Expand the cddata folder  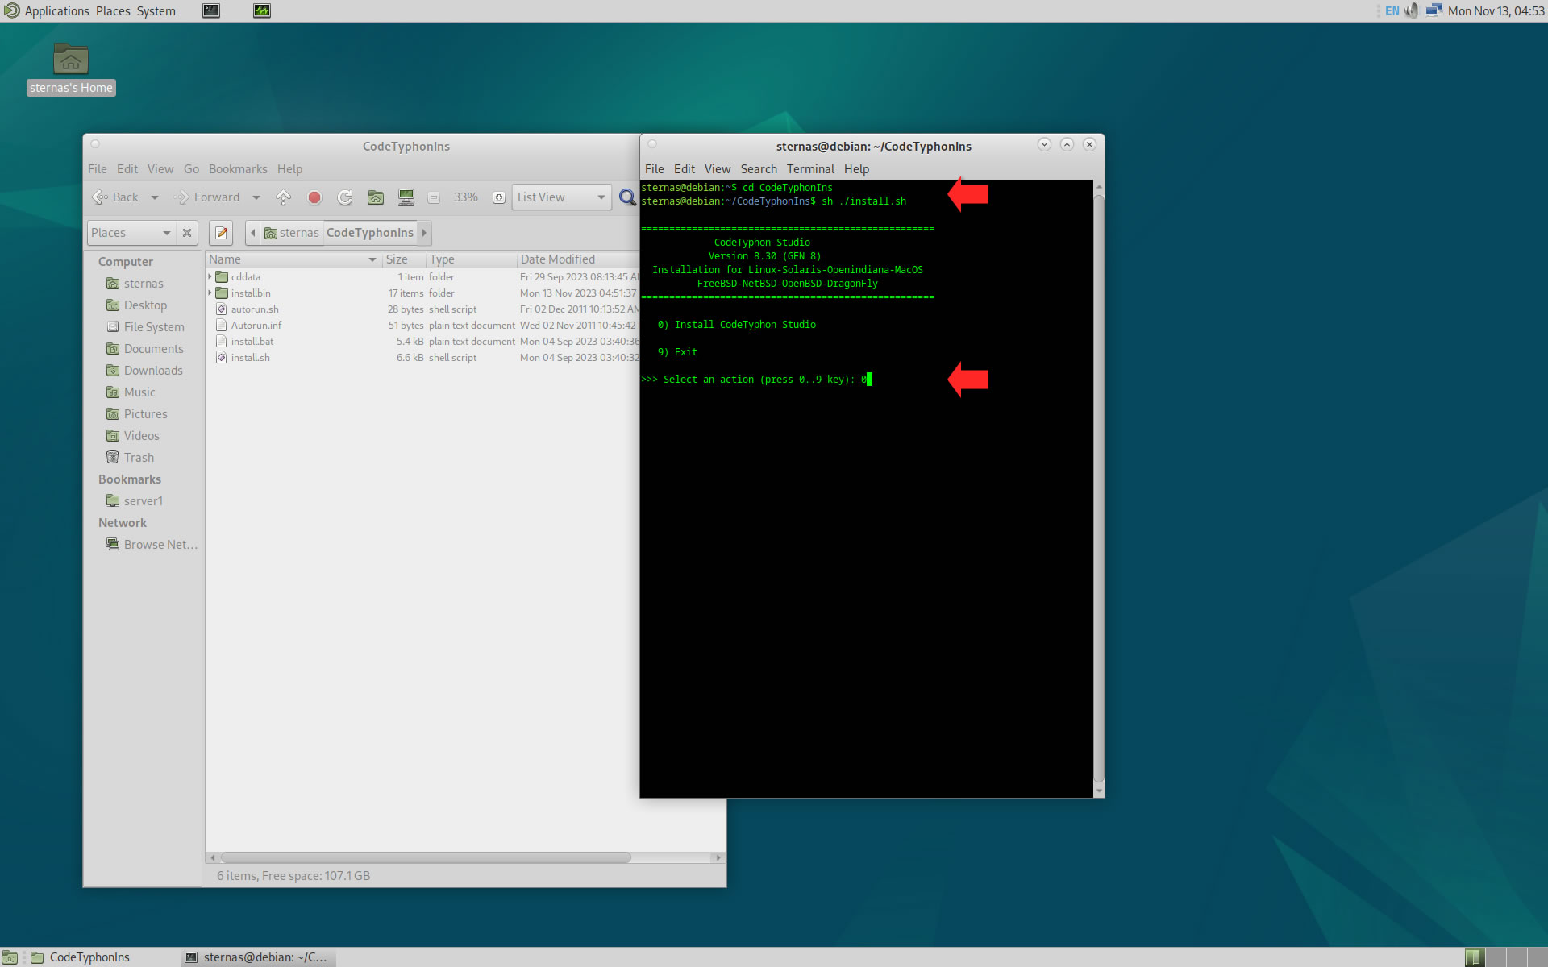[x=210, y=277]
